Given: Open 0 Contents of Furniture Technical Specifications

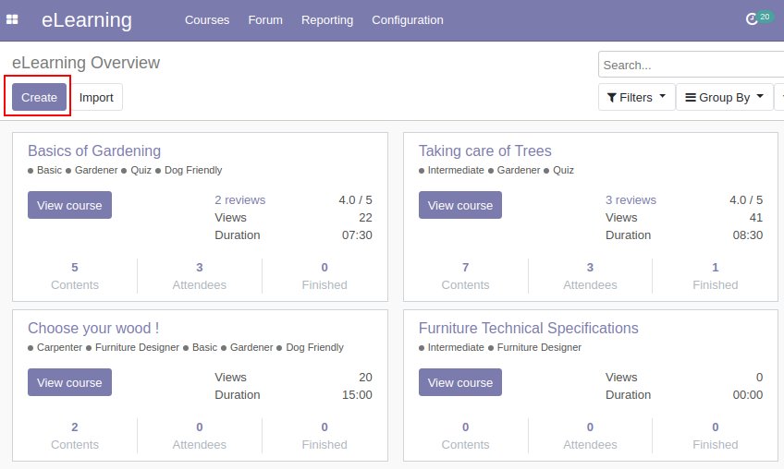Looking at the screenshot, I should coord(466,436).
